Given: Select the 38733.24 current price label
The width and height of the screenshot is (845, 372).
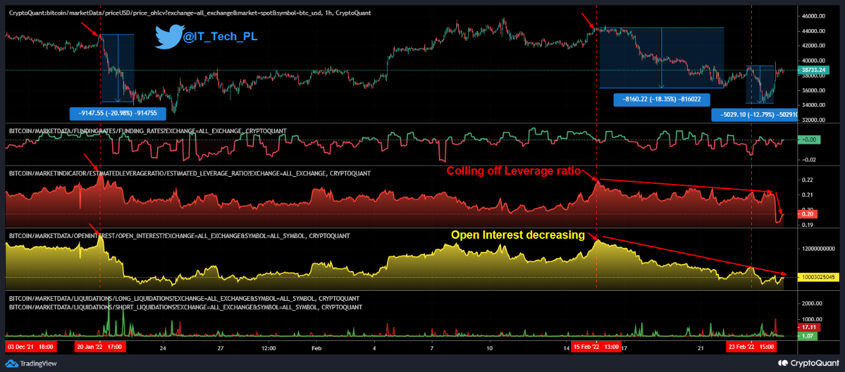Looking at the screenshot, I should [x=819, y=69].
